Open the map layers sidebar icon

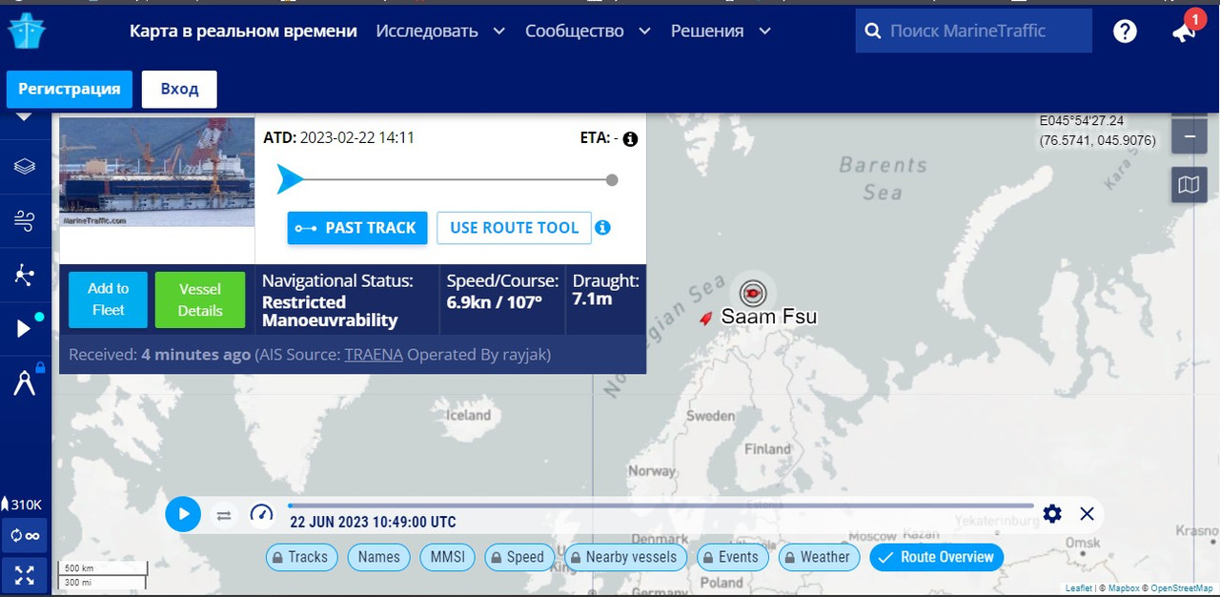(x=25, y=166)
